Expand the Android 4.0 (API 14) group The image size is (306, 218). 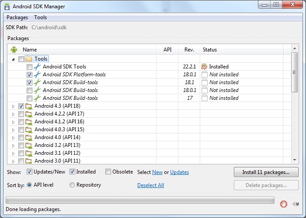(13, 137)
